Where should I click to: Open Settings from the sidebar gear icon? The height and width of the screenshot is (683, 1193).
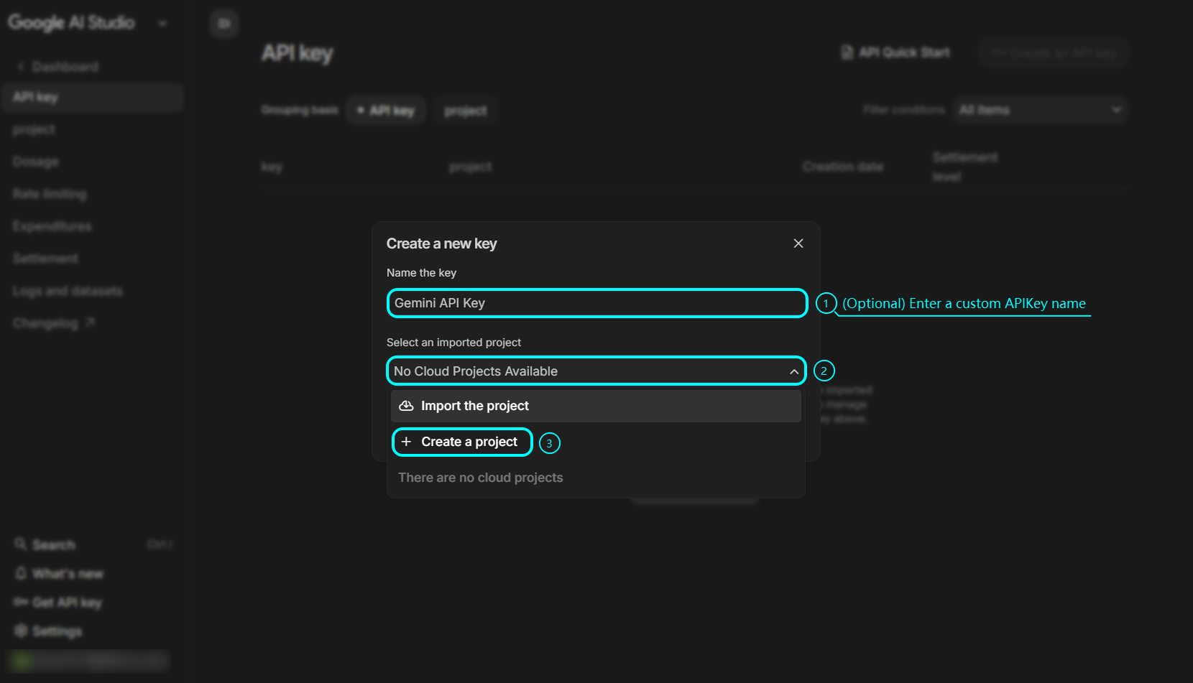[x=22, y=631]
